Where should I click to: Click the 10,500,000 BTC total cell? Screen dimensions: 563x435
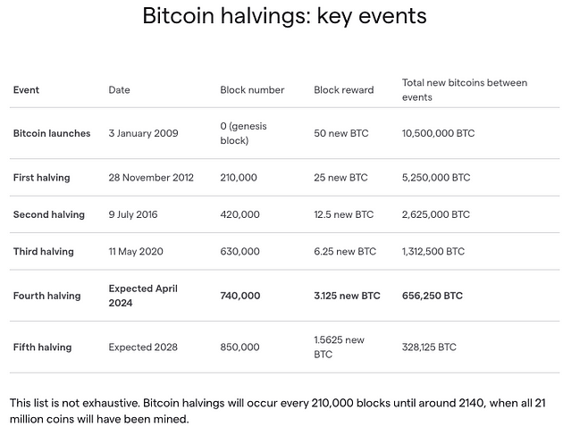tap(438, 133)
